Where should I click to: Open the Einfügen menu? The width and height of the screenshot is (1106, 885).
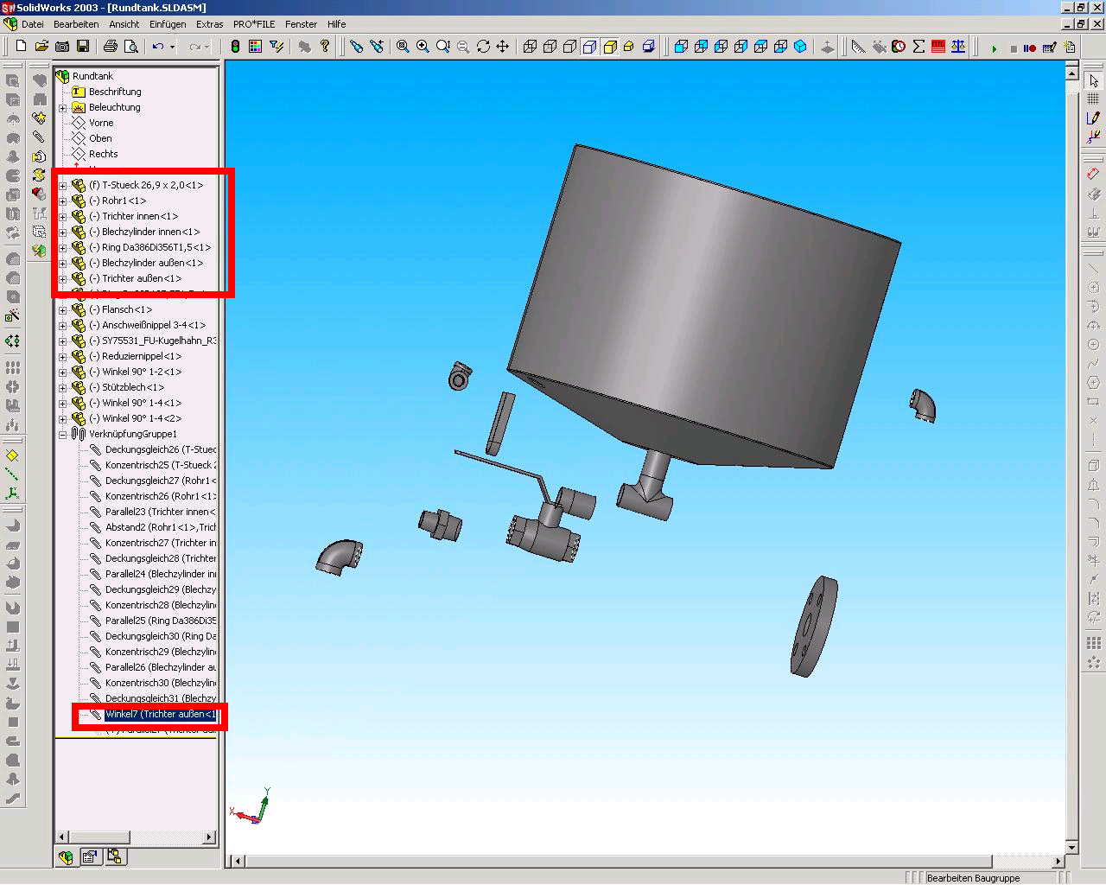pyautogui.click(x=167, y=24)
